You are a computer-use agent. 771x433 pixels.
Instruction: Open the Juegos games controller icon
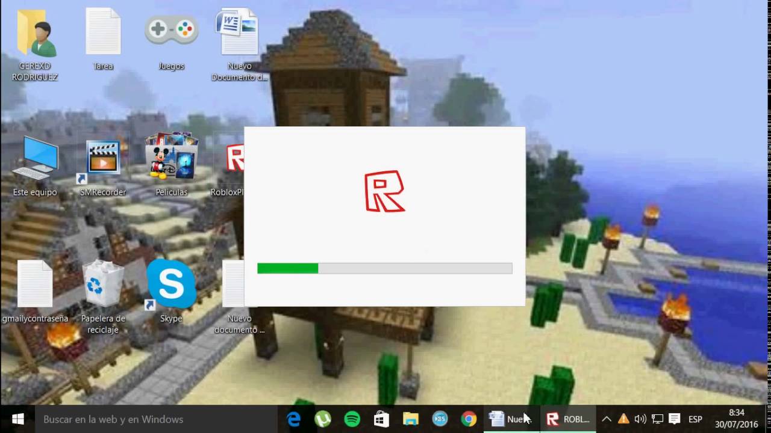(x=172, y=40)
